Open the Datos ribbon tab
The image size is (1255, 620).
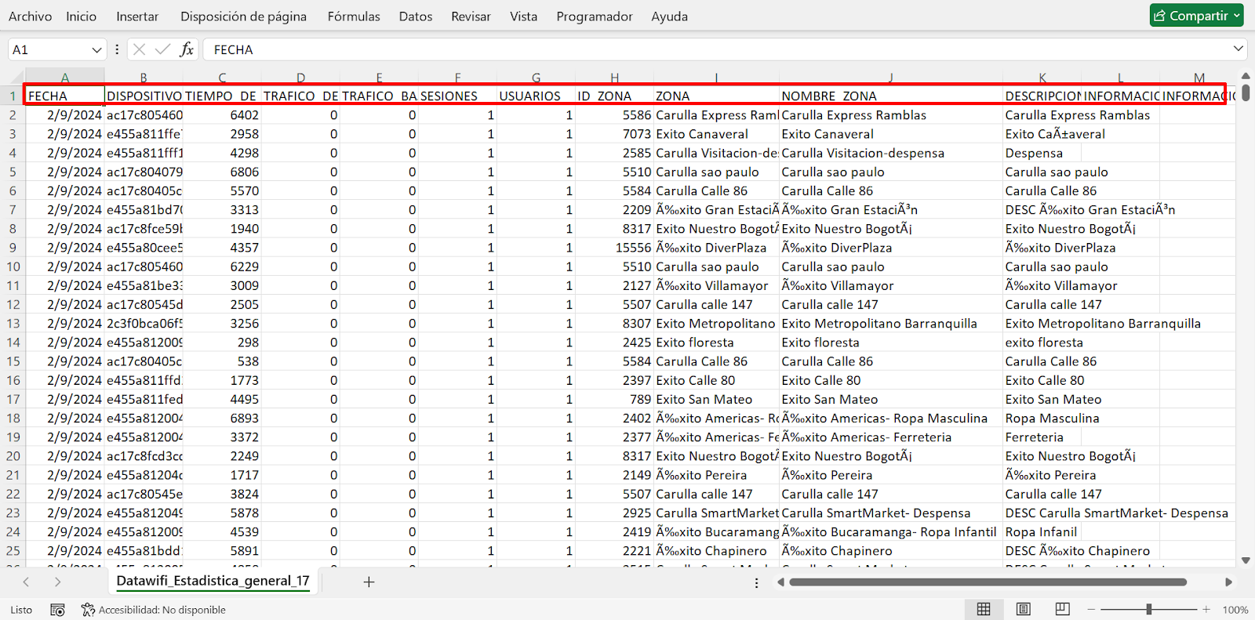point(416,16)
